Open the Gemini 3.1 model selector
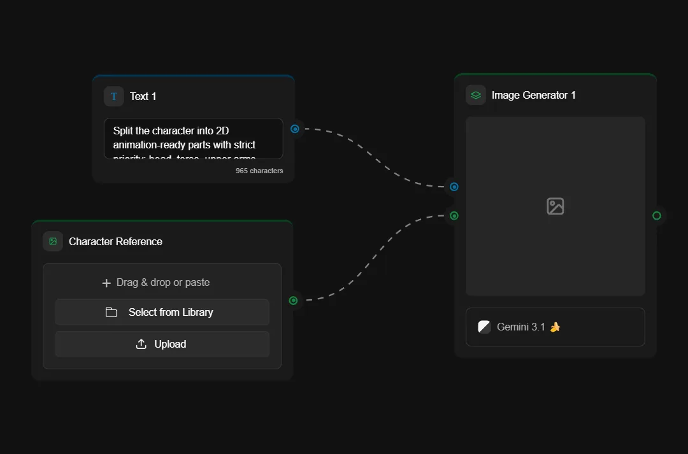 555,327
